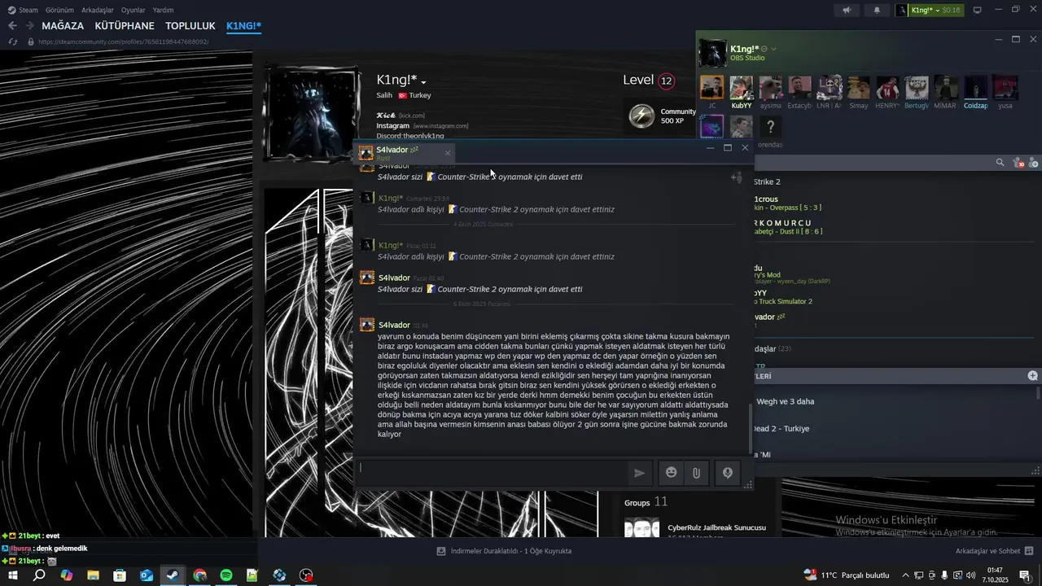Create new group chat with plus icon
1042x586 pixels.
[x=1032, y=376]
